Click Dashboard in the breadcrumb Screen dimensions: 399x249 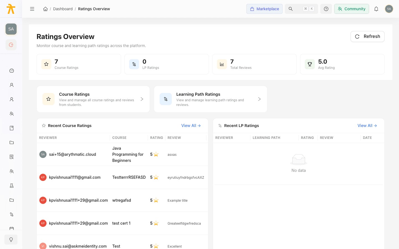pyautogui.click(x=63, y=9)
